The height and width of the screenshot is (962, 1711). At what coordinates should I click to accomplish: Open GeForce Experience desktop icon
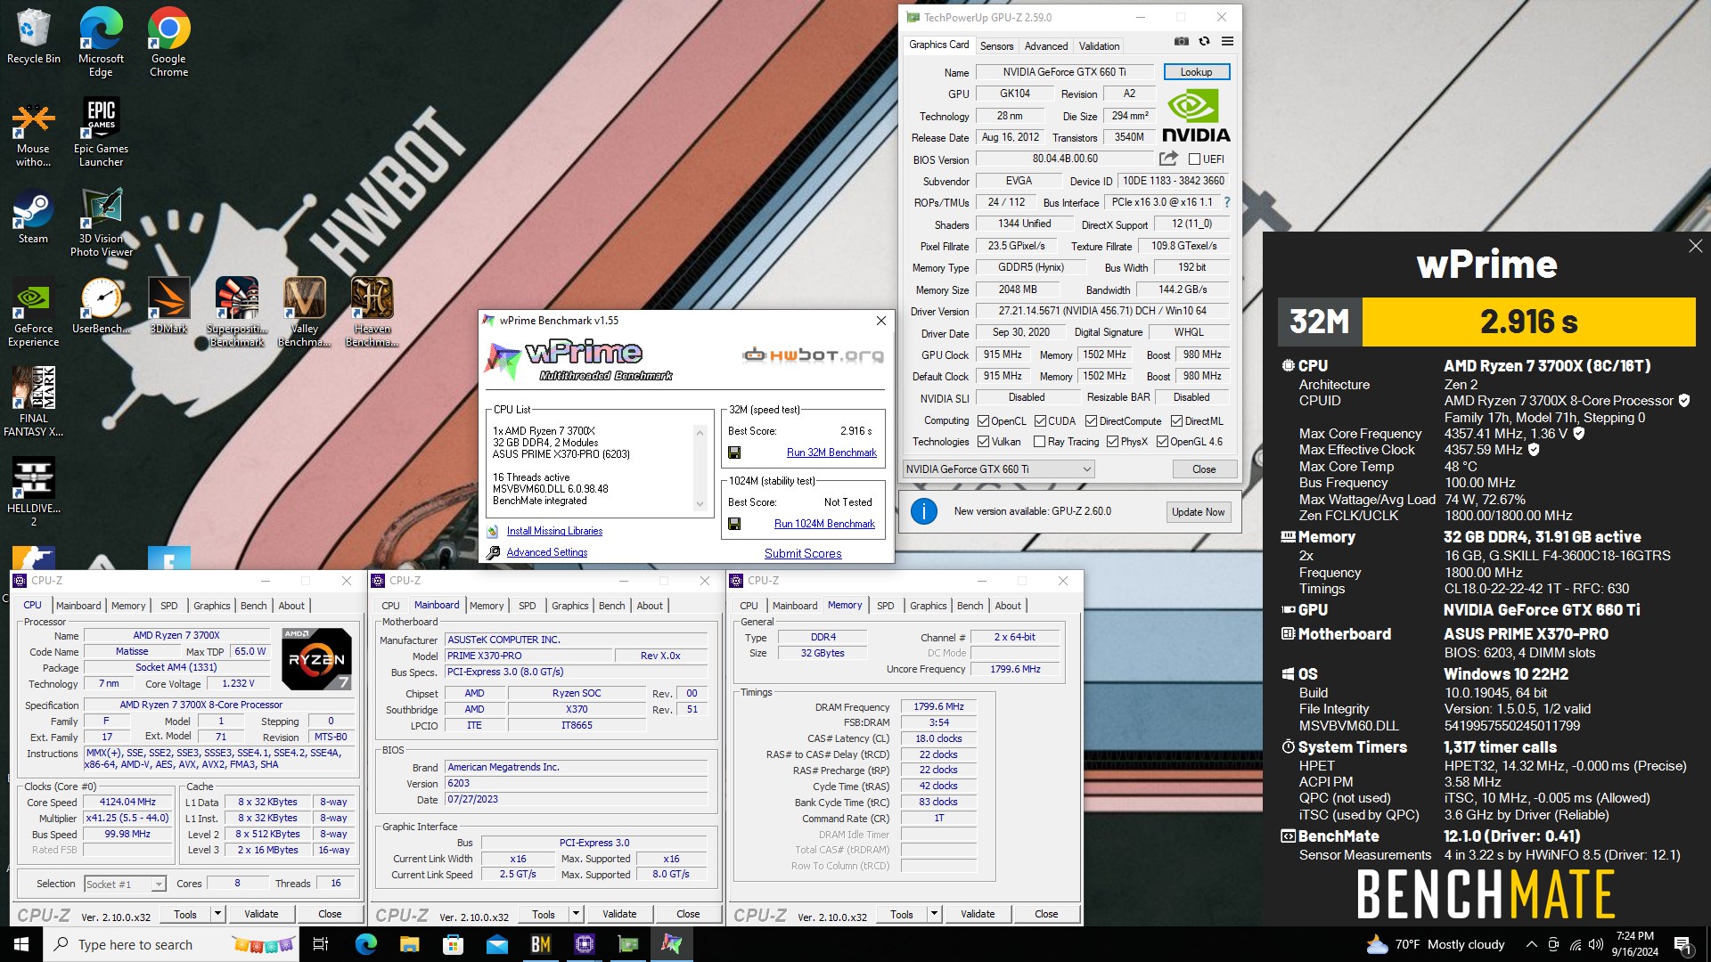[x=33, y=313]
